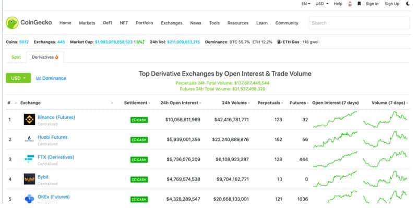Open the Exchanges menu
The height and width of the screenshot is (208, 418).
171,23
